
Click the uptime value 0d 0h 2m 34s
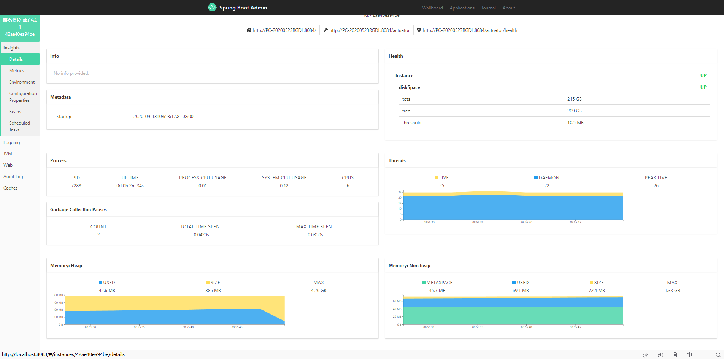click(x=130, y=186)
